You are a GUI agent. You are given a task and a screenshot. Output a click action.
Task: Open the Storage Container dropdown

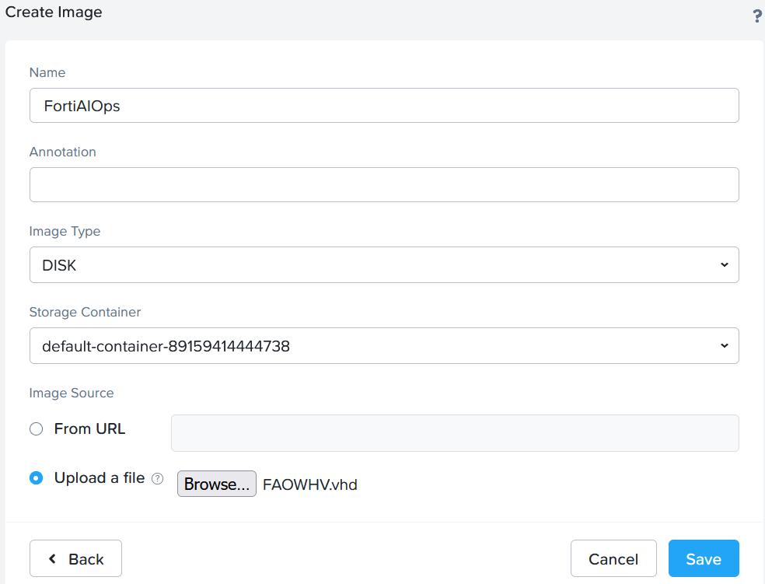(384, 345)
